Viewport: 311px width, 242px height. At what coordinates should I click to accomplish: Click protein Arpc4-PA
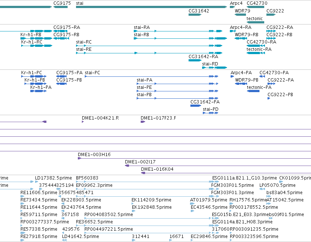[232, 76]
